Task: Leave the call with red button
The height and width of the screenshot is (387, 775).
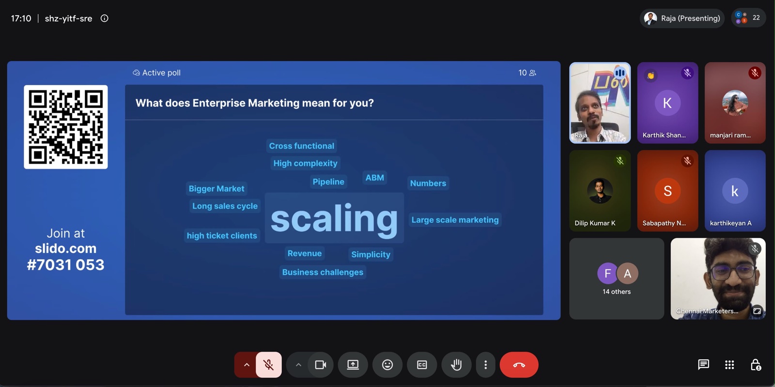Action: point(519,365)
